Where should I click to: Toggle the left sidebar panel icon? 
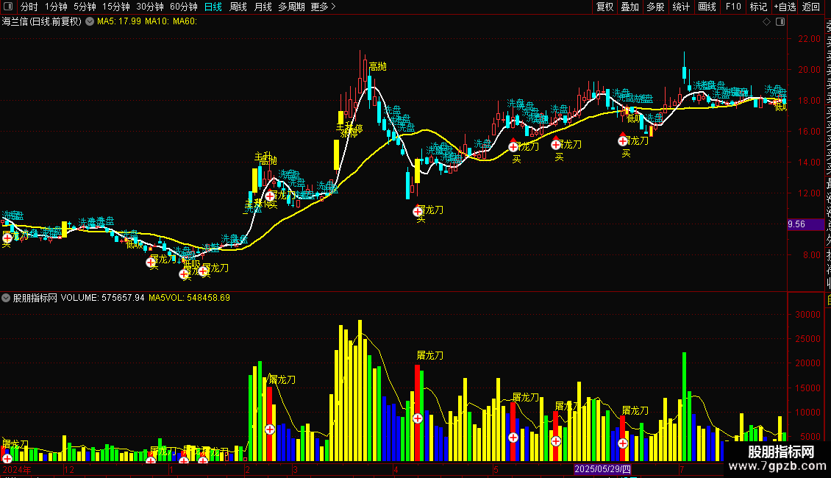click(8, 7)
